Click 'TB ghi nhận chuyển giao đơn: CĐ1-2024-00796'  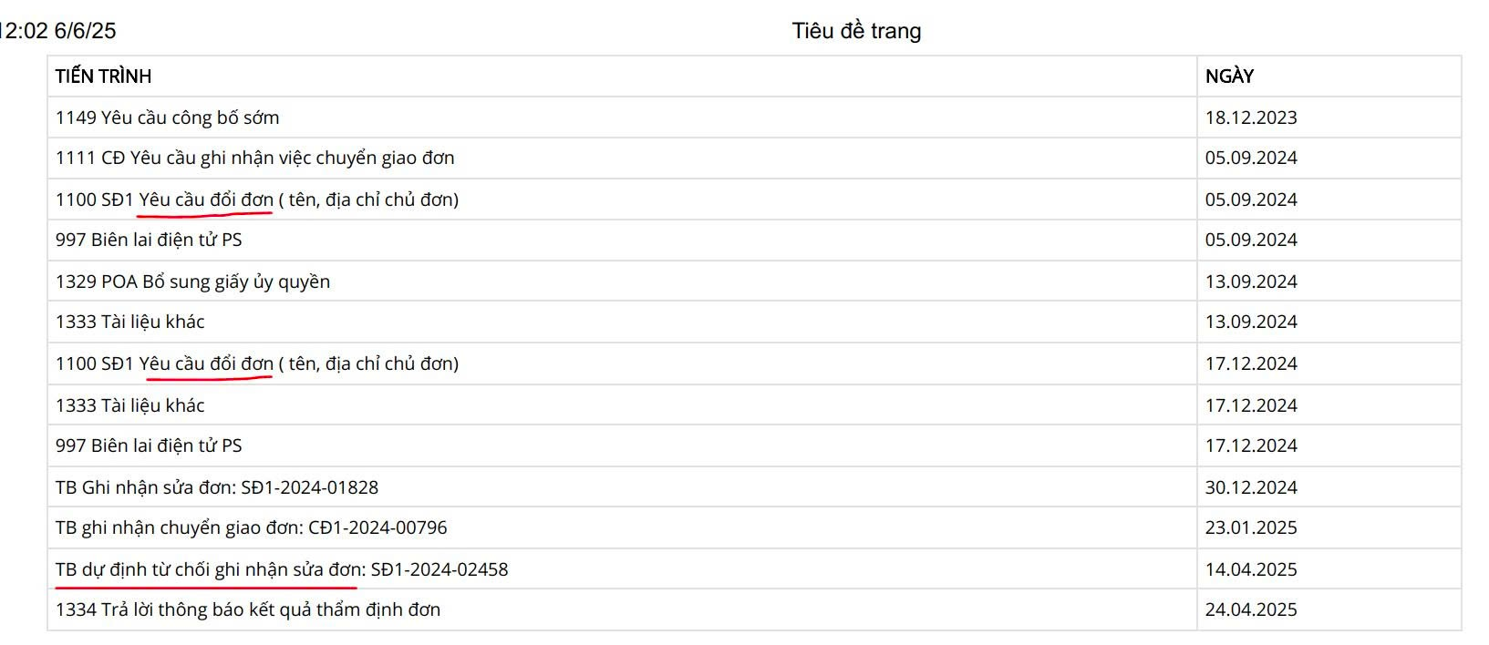coord(251,527)
